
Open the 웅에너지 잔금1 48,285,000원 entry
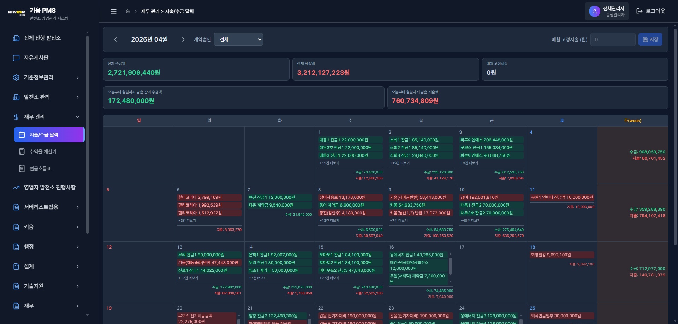tap(418, 255)
